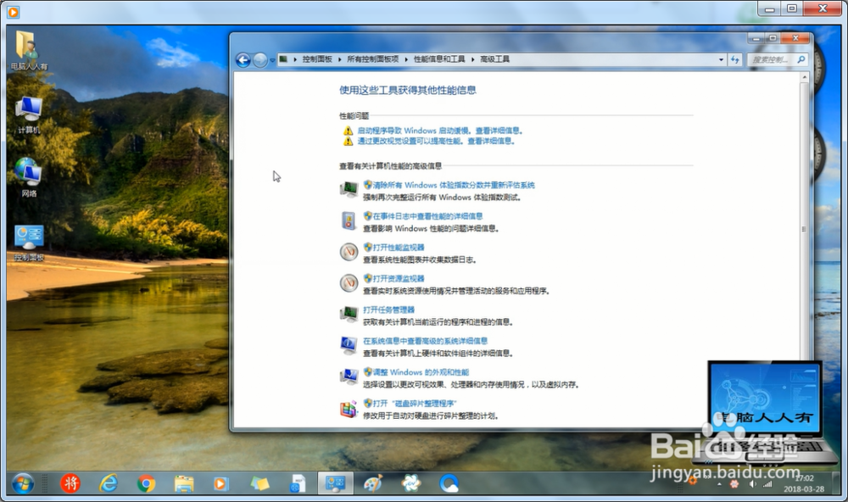Click 在系统信息中查看高级的系统详细信息 link

pyautogui.click(x=425, y=341)
